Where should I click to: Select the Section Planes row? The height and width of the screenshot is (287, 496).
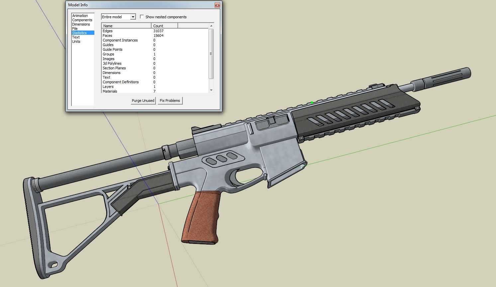(x=155, y=68)
